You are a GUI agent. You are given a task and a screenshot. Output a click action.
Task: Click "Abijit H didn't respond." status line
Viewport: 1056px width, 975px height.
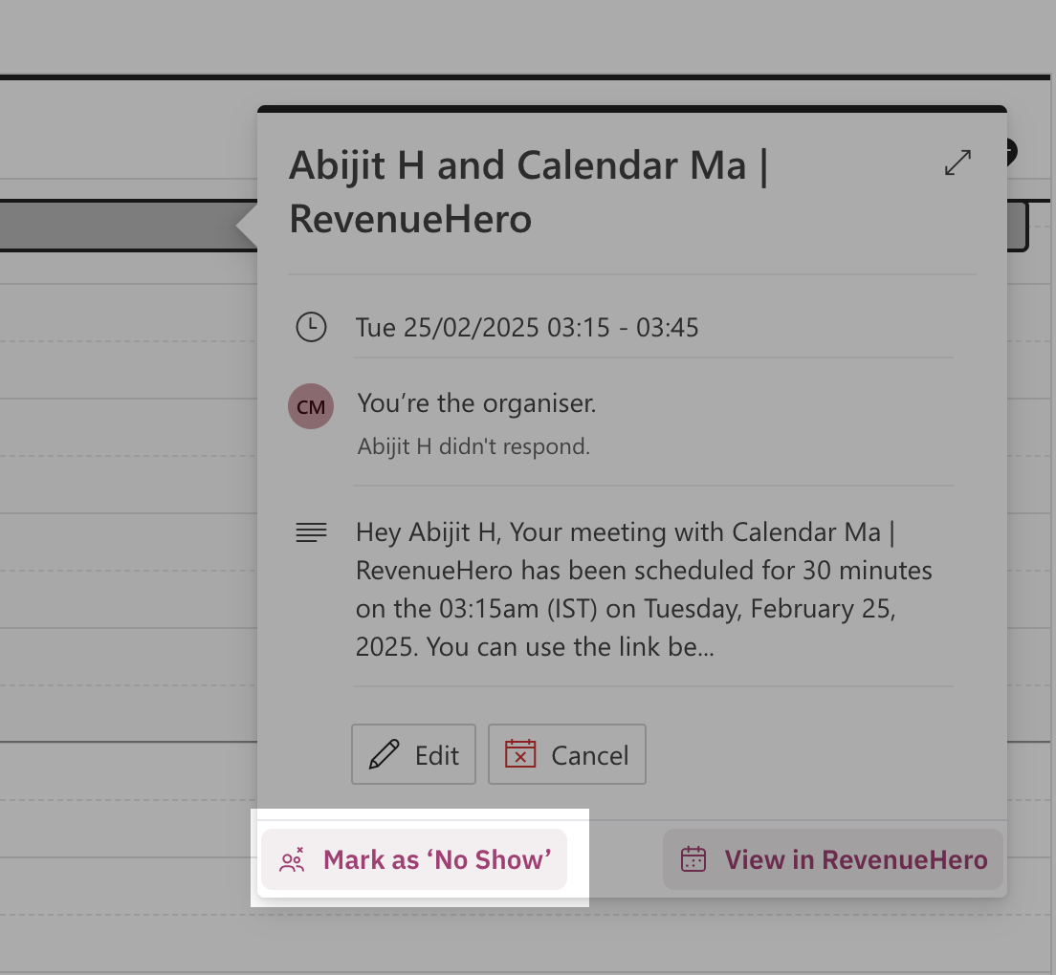click(x=473, y=446)
